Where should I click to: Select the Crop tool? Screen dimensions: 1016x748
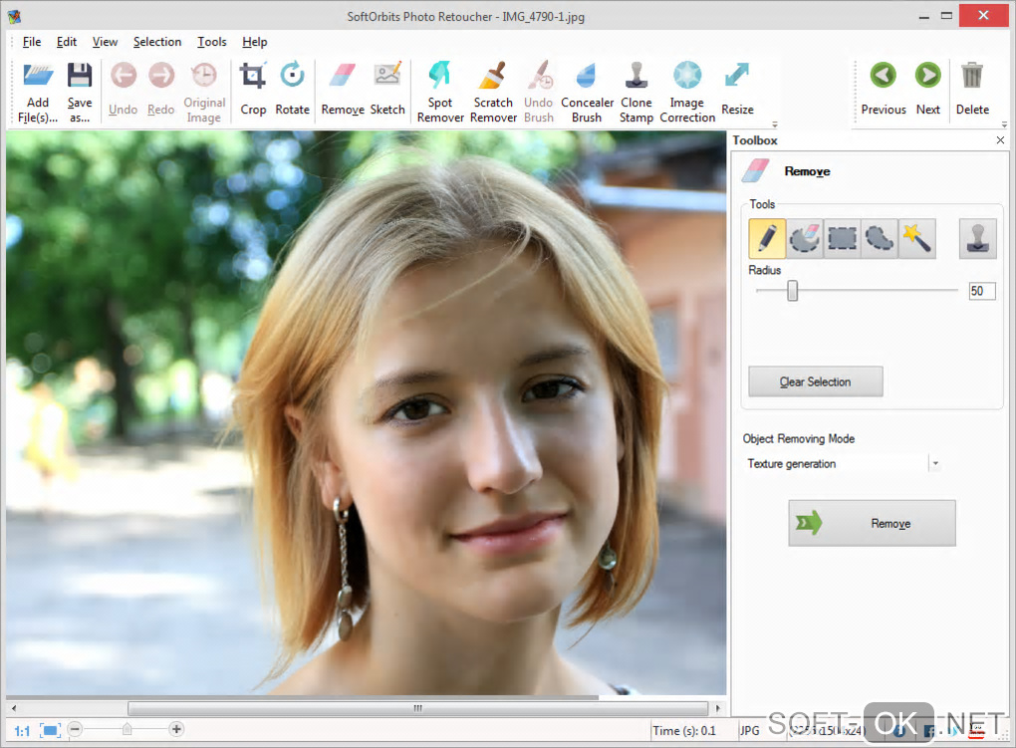coord(253,90)
